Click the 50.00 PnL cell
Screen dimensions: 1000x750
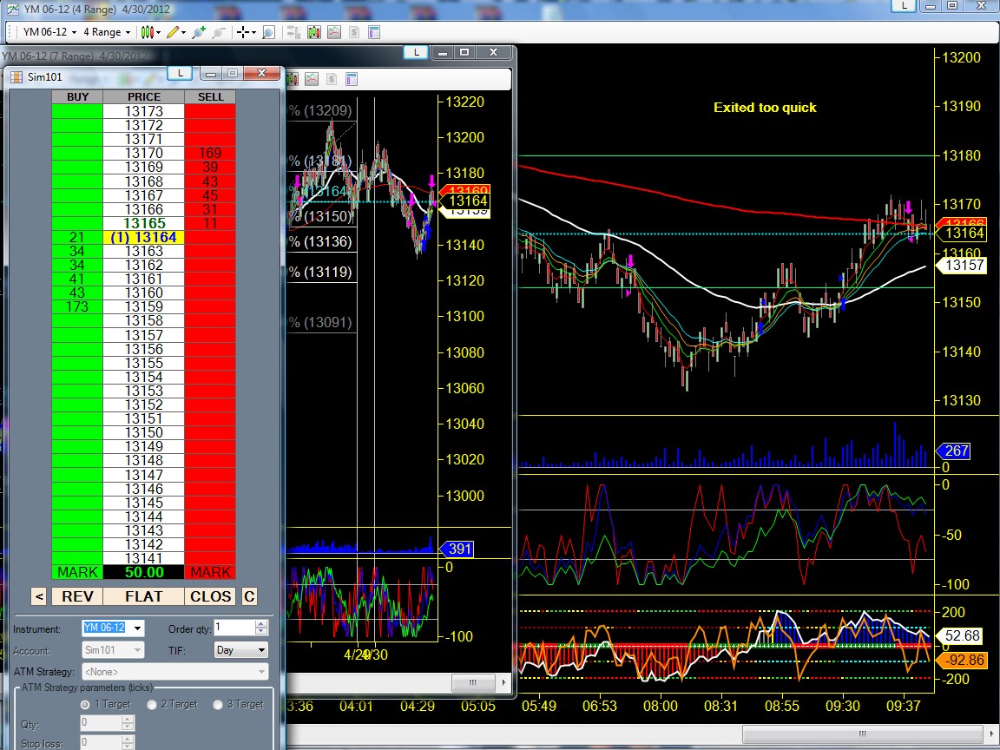(143, 572)
